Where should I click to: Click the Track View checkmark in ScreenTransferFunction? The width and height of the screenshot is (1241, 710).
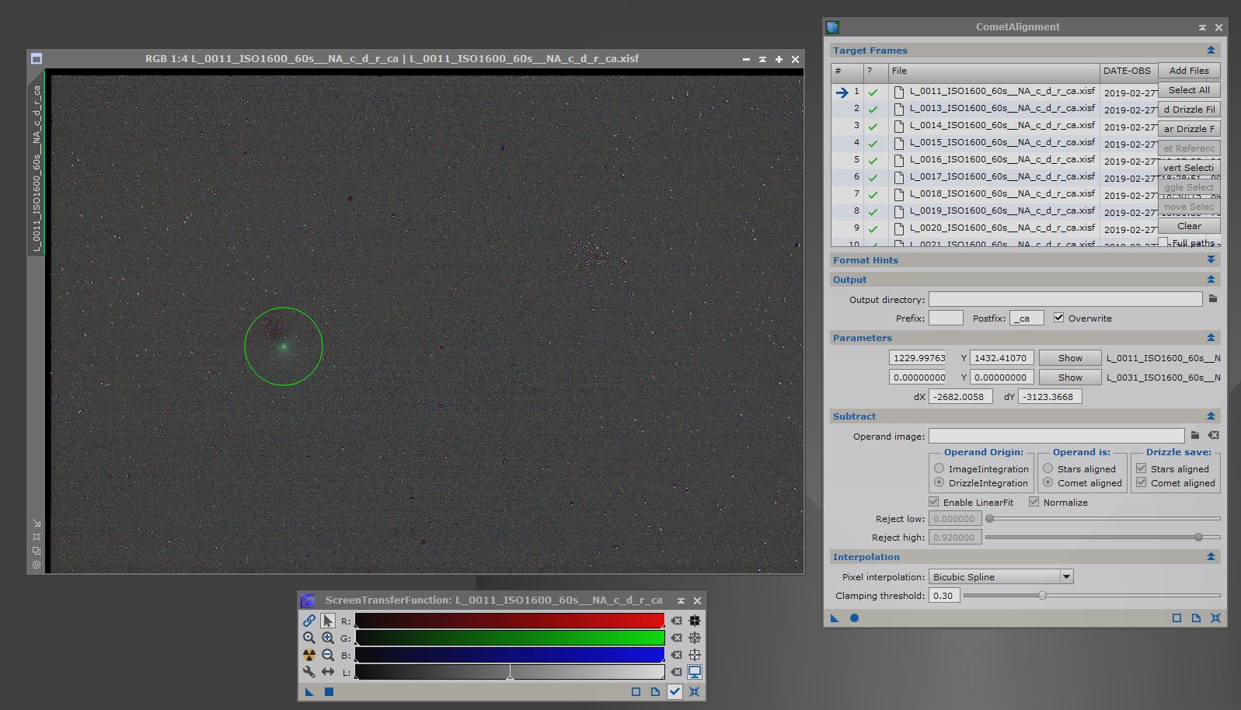click(x=675, y=691)
